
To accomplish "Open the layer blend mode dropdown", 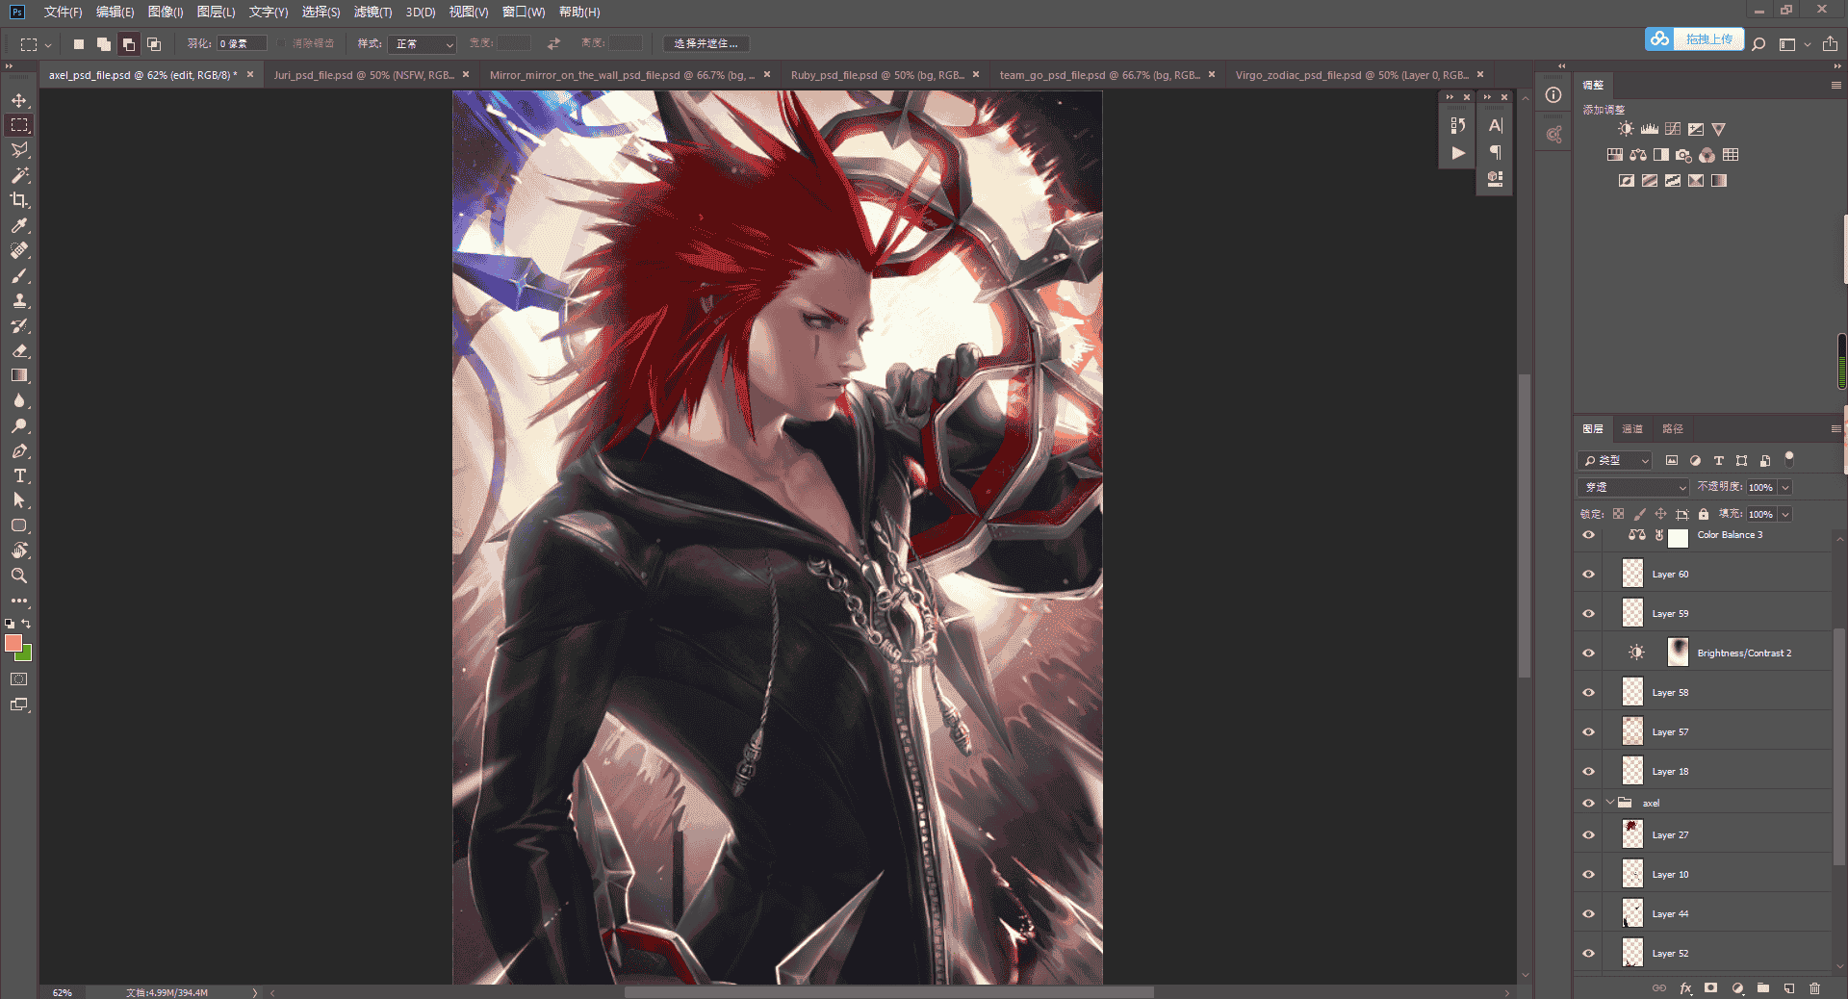I will pos(1633,487).
